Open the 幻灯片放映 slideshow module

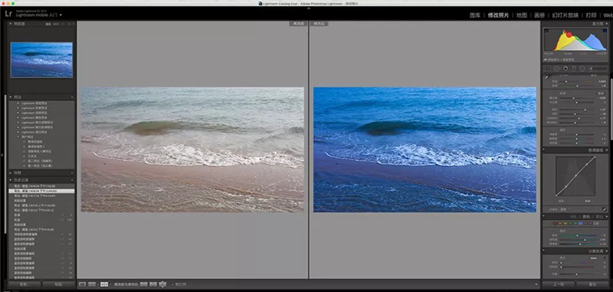click(x=565, y=15)
